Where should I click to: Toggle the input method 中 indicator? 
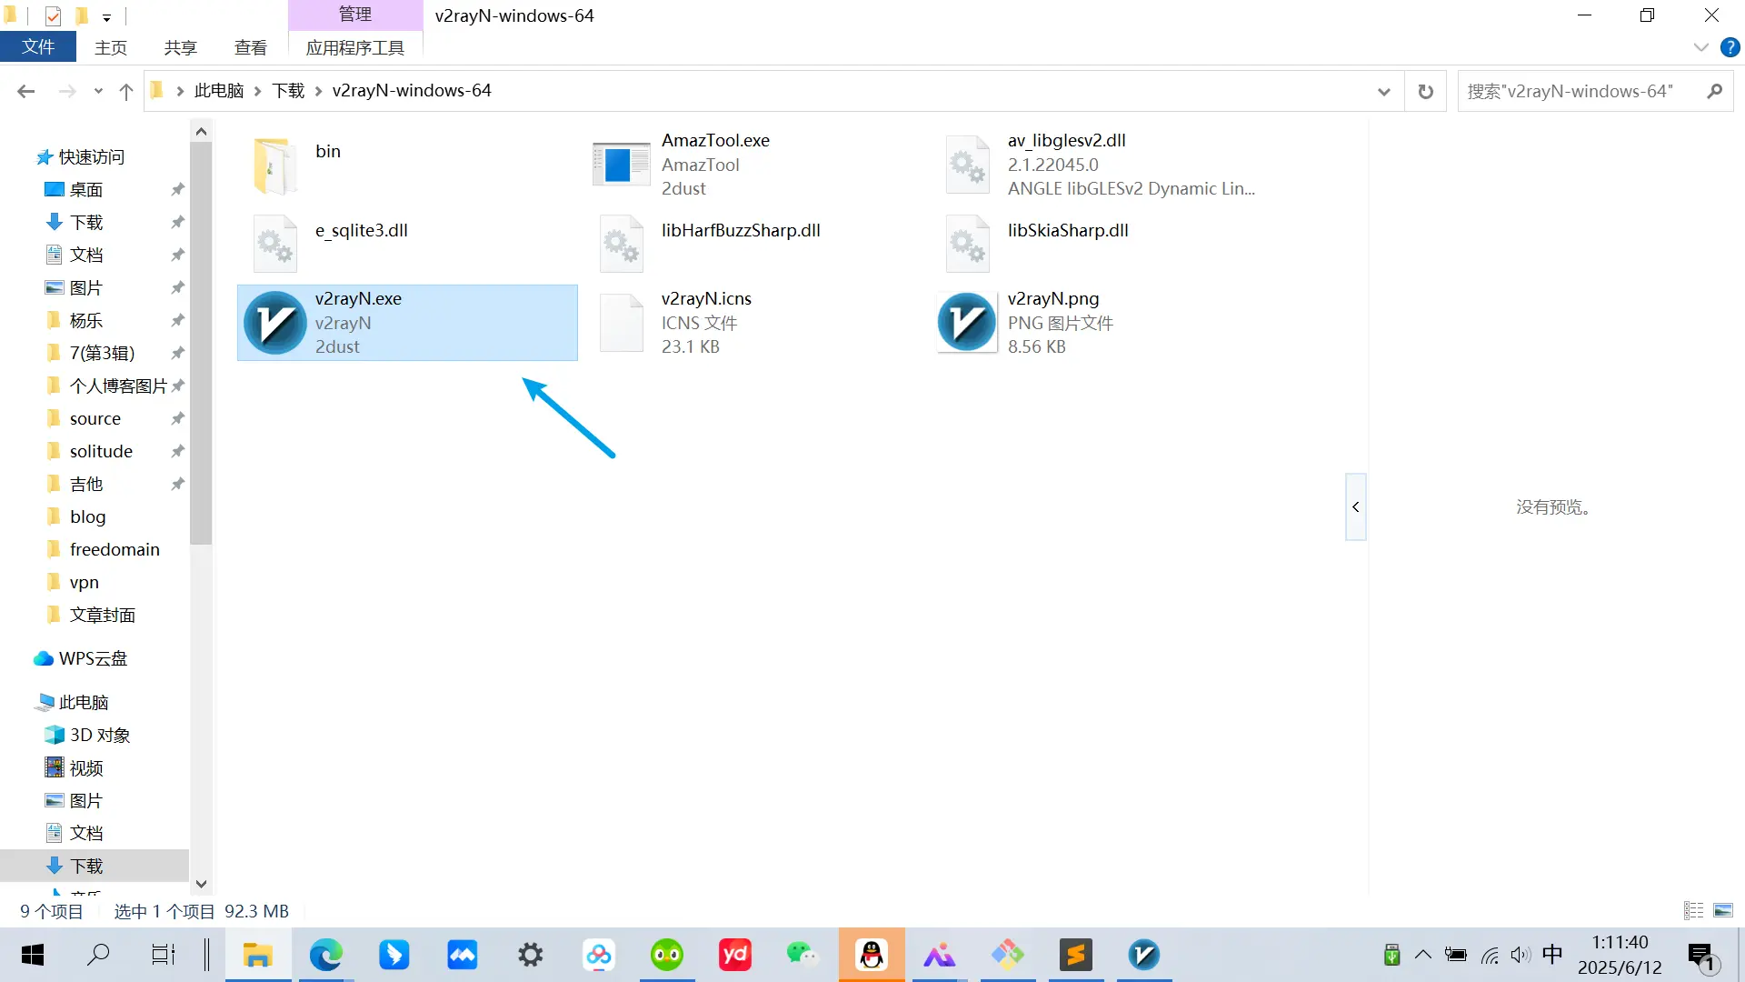(x=1552, y=955)
